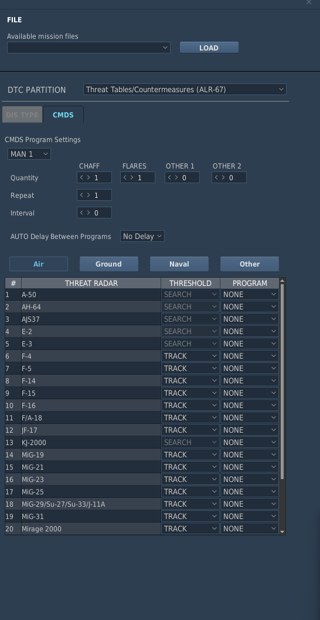This screenshot has height=620, width=320.
Task: Increase OTHER 2 quantity with right arrow
Action: (x=223, y=177)
